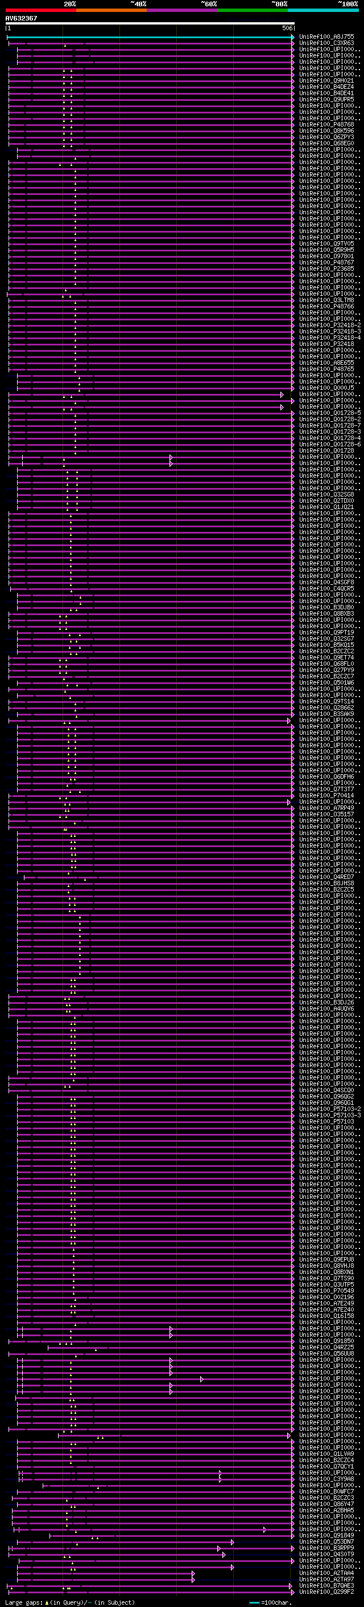Click the purple ~60% legend color bar
This screenshot has width=364, height=1607.
[x=181, y=10]
